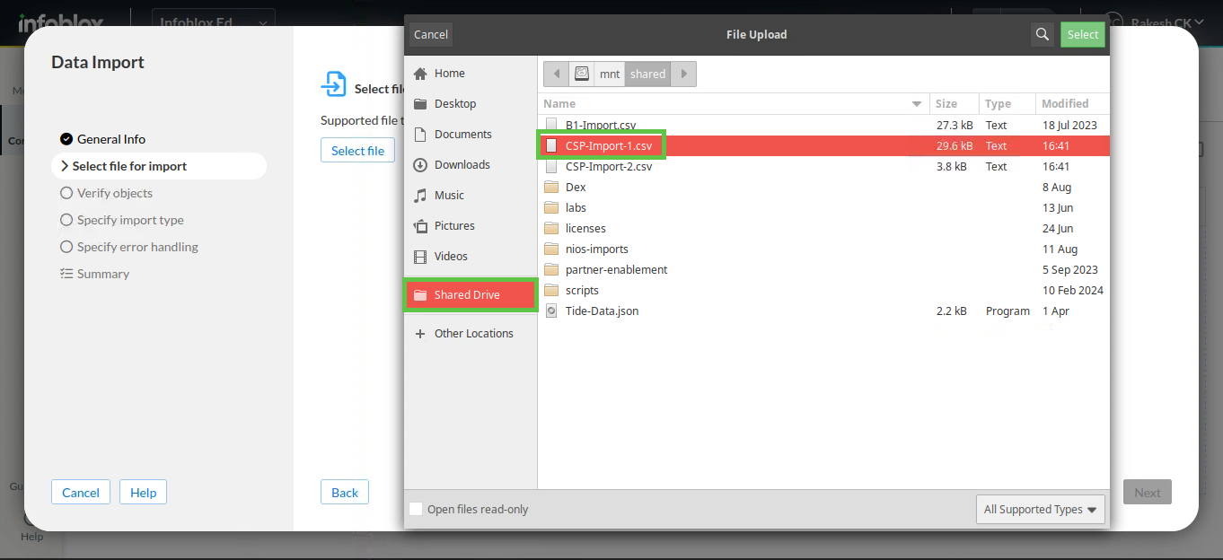Select the Verify objects step
1223x560 pixels.
pyautogui.click(x=114, y=193)
